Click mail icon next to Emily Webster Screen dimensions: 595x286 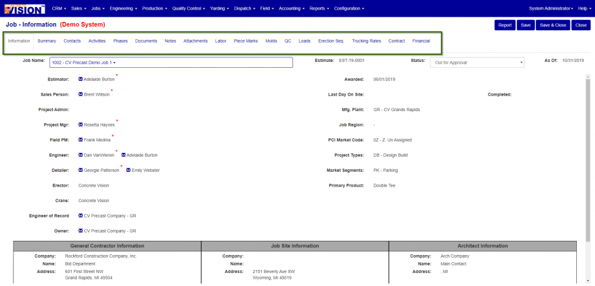click(x=128, y=170)
